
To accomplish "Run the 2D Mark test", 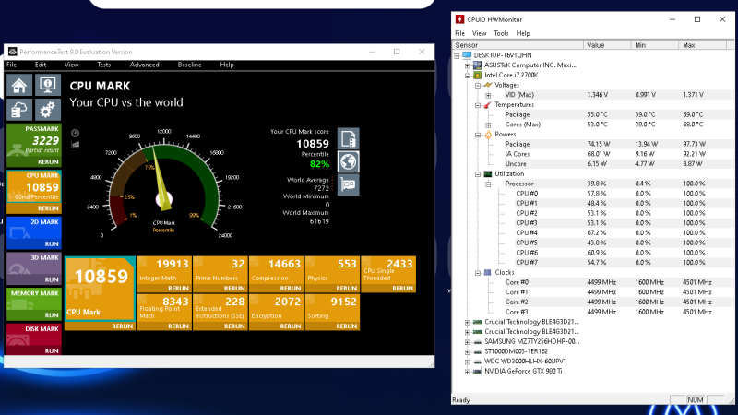I will point(52,243).
